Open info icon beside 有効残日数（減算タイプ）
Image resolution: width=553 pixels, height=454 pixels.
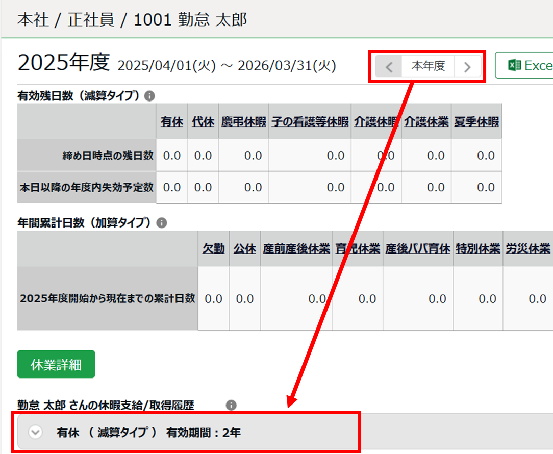(149, 96)
